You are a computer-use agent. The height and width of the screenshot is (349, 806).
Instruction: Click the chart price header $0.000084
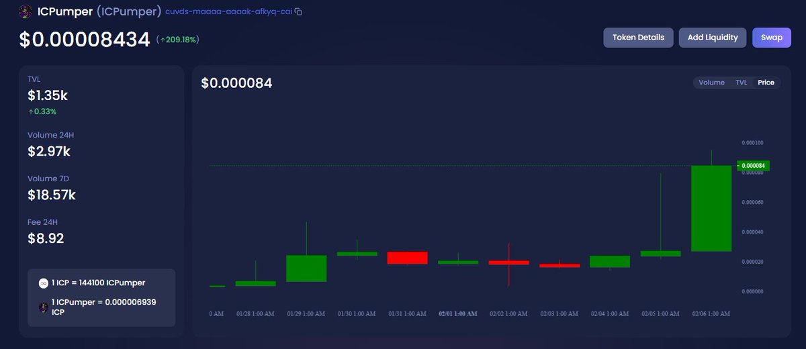(x=236, y=83)
